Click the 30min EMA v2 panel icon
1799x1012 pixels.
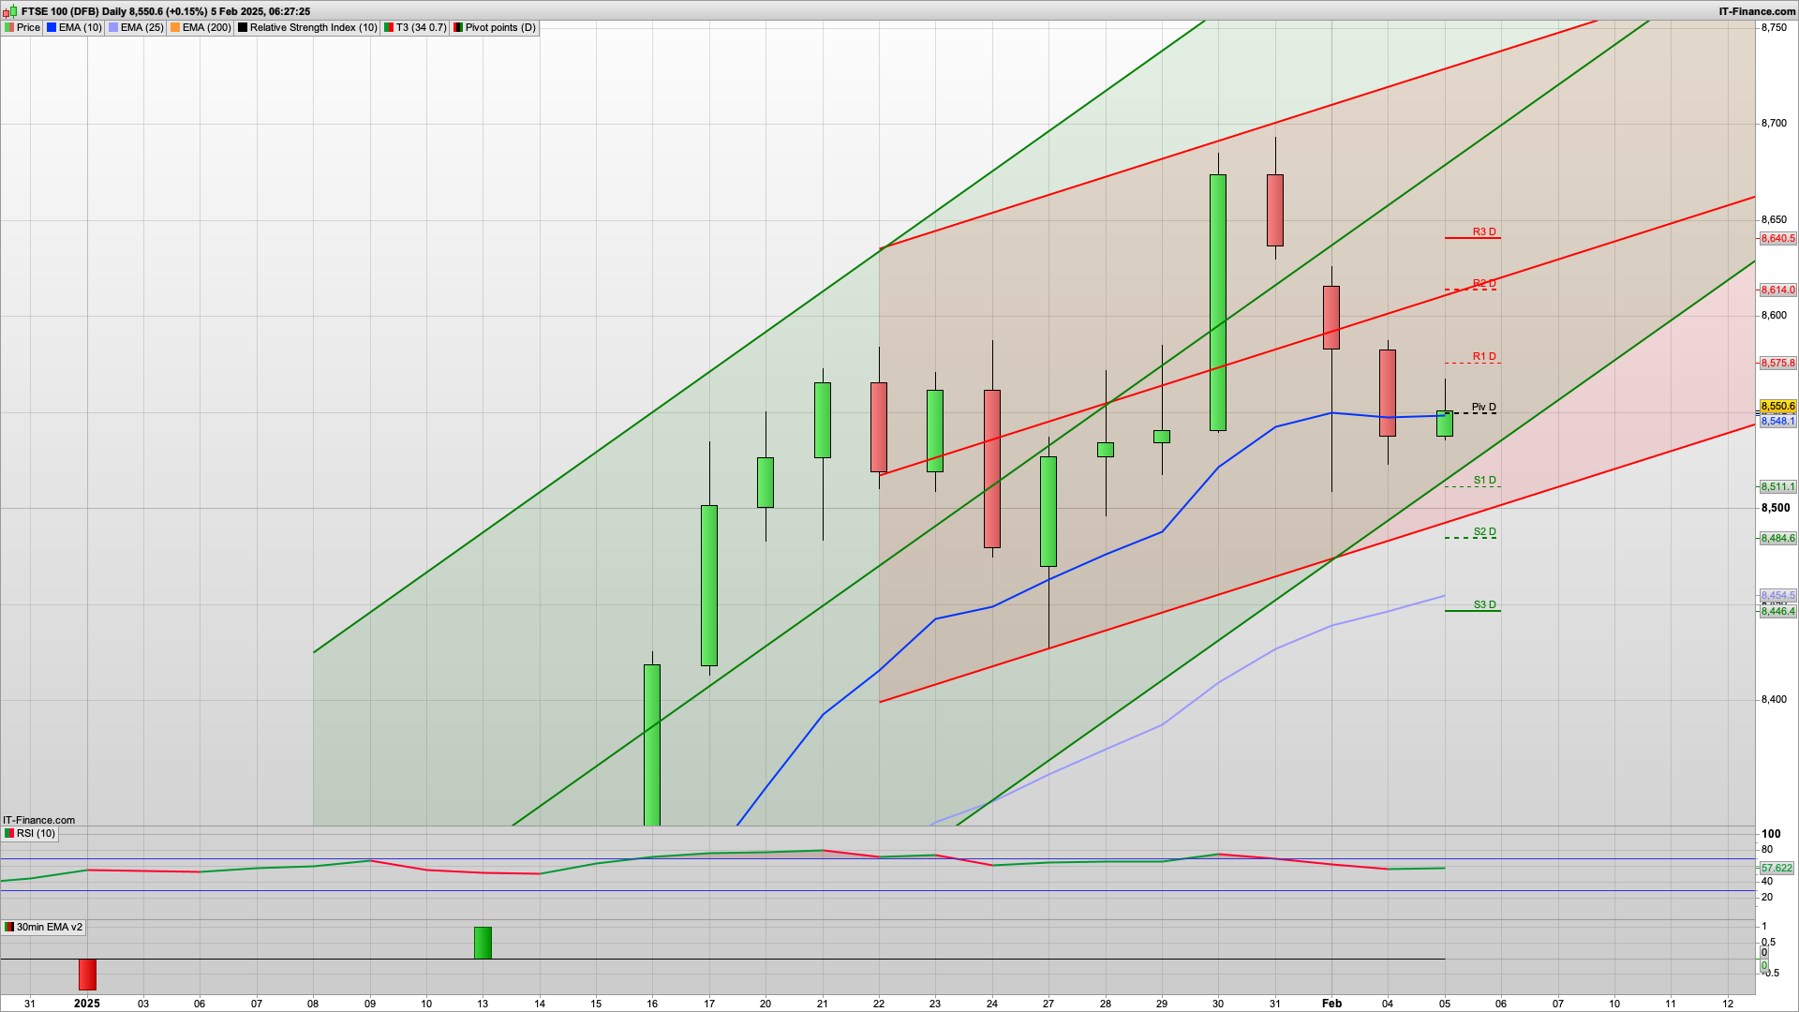9,927
